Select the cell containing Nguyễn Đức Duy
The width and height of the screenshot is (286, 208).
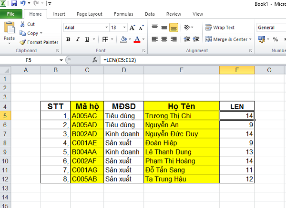pos(181,134)
